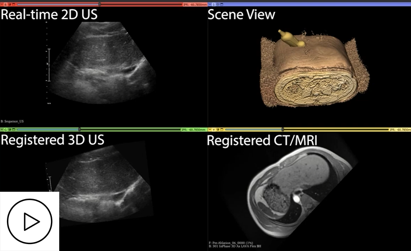Select the yellow ultrasound probe model
The image size is (411, 251).
(291, 39)
